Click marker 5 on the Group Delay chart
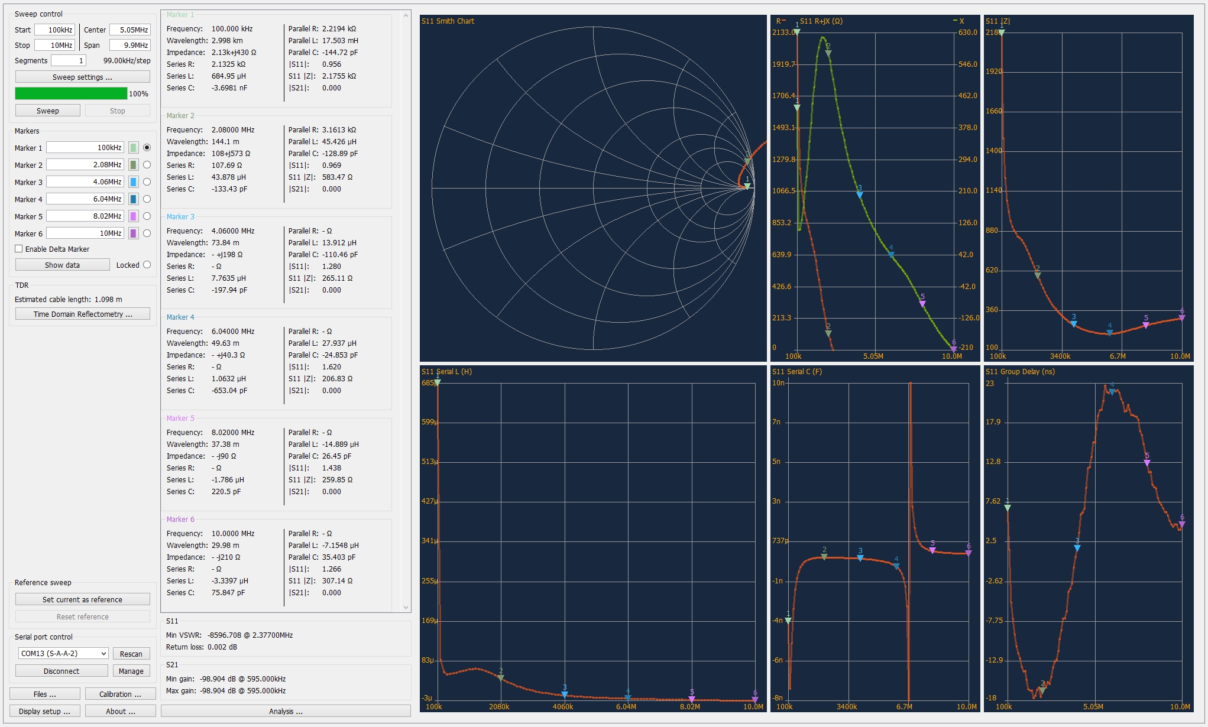The height and width of the screenshot is (727, 1208). (x=1147, y=463)
